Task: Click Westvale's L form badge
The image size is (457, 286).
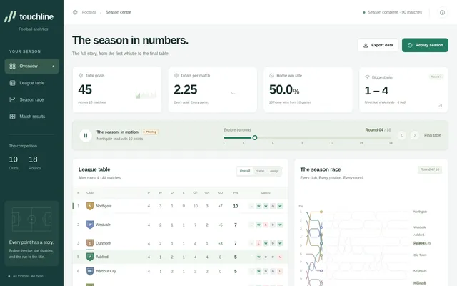Action: tap(266, 225)
